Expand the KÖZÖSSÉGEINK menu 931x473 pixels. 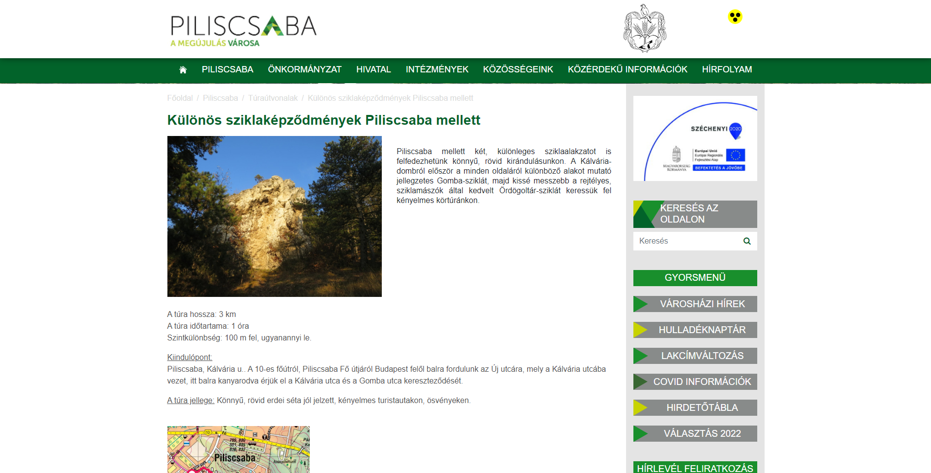coord(517,70)
